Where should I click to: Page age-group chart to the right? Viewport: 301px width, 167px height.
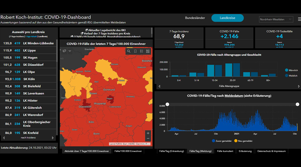299,86
